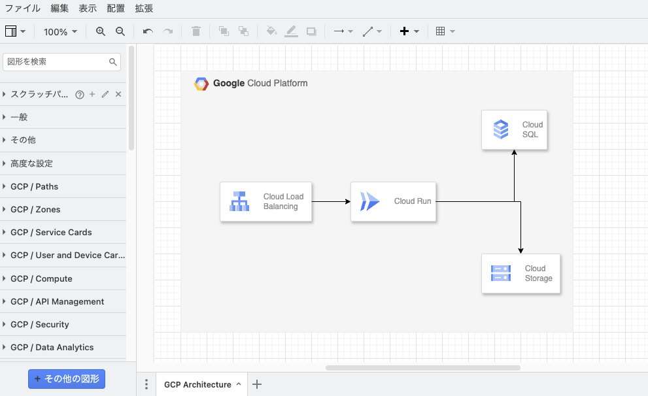Screen dimensions: 648x396
Task: Close the scratchpad panel
Action: pos(118,94)
